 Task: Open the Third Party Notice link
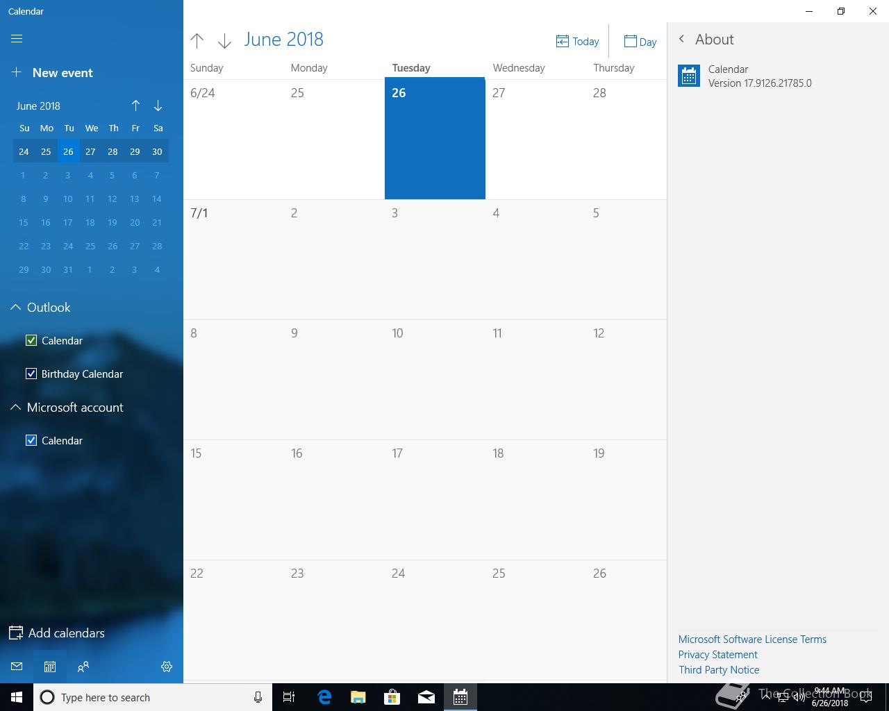click(x=719, y=670)
